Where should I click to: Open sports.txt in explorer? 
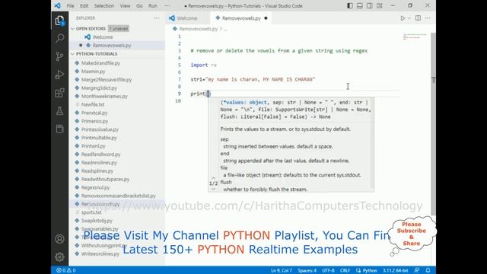coord(91,212)
